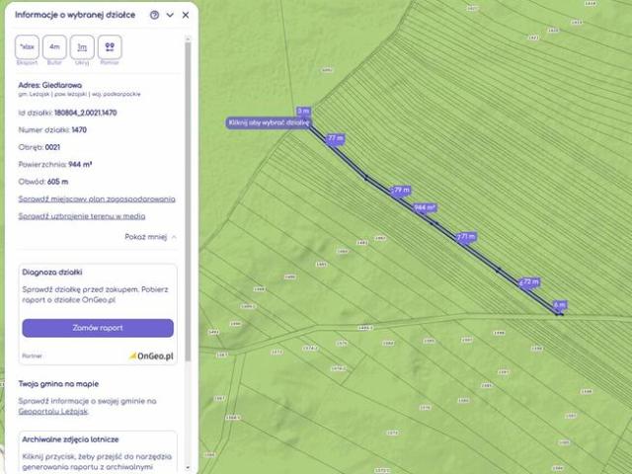Click the 72 m segment label on map
This screenshot has height=474, width=632.
pyautogui.click(x=530, y=282)
